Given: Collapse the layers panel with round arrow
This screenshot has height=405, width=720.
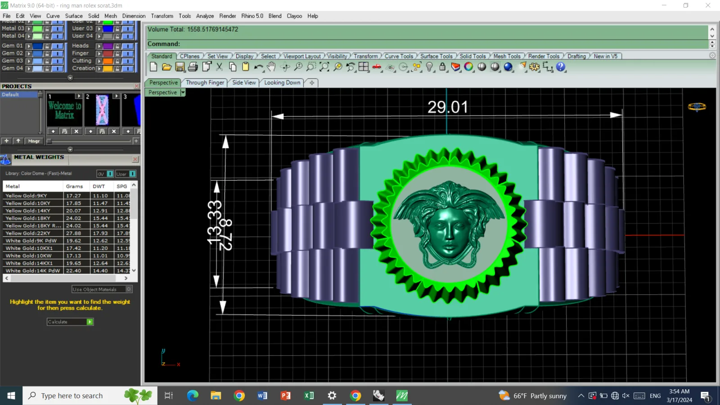Looking at the screenshot, I should tap(70, 78).
